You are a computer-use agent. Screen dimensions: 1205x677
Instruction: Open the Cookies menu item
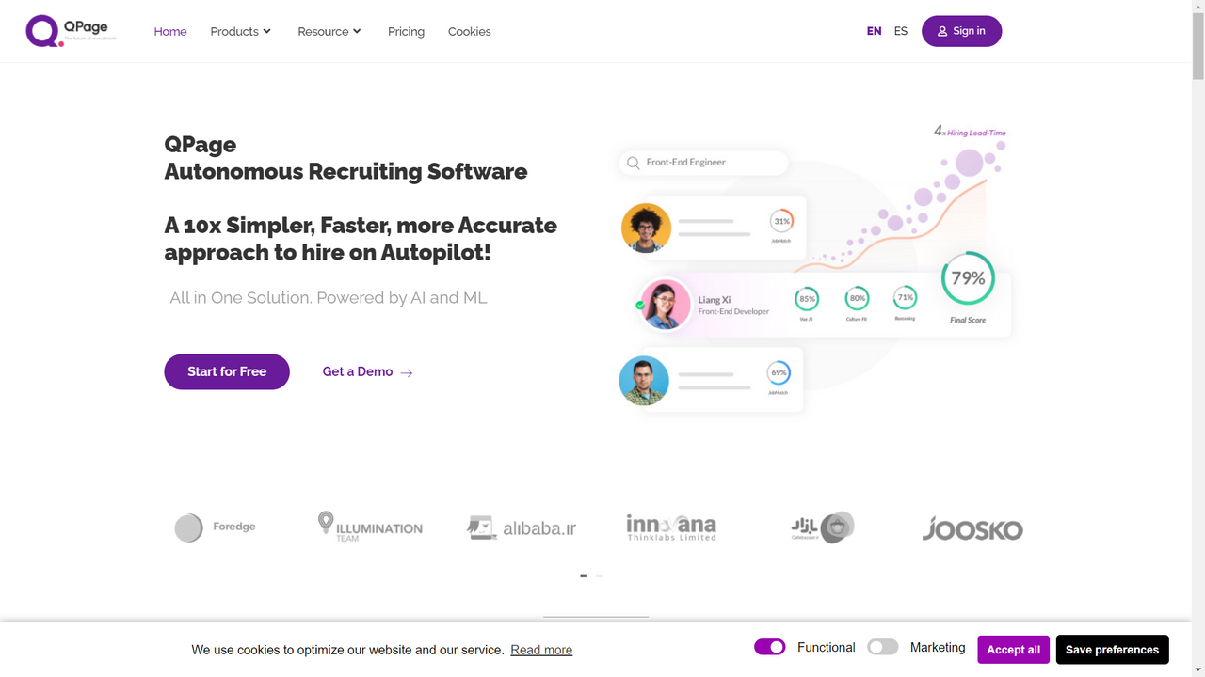coord(469,31)
